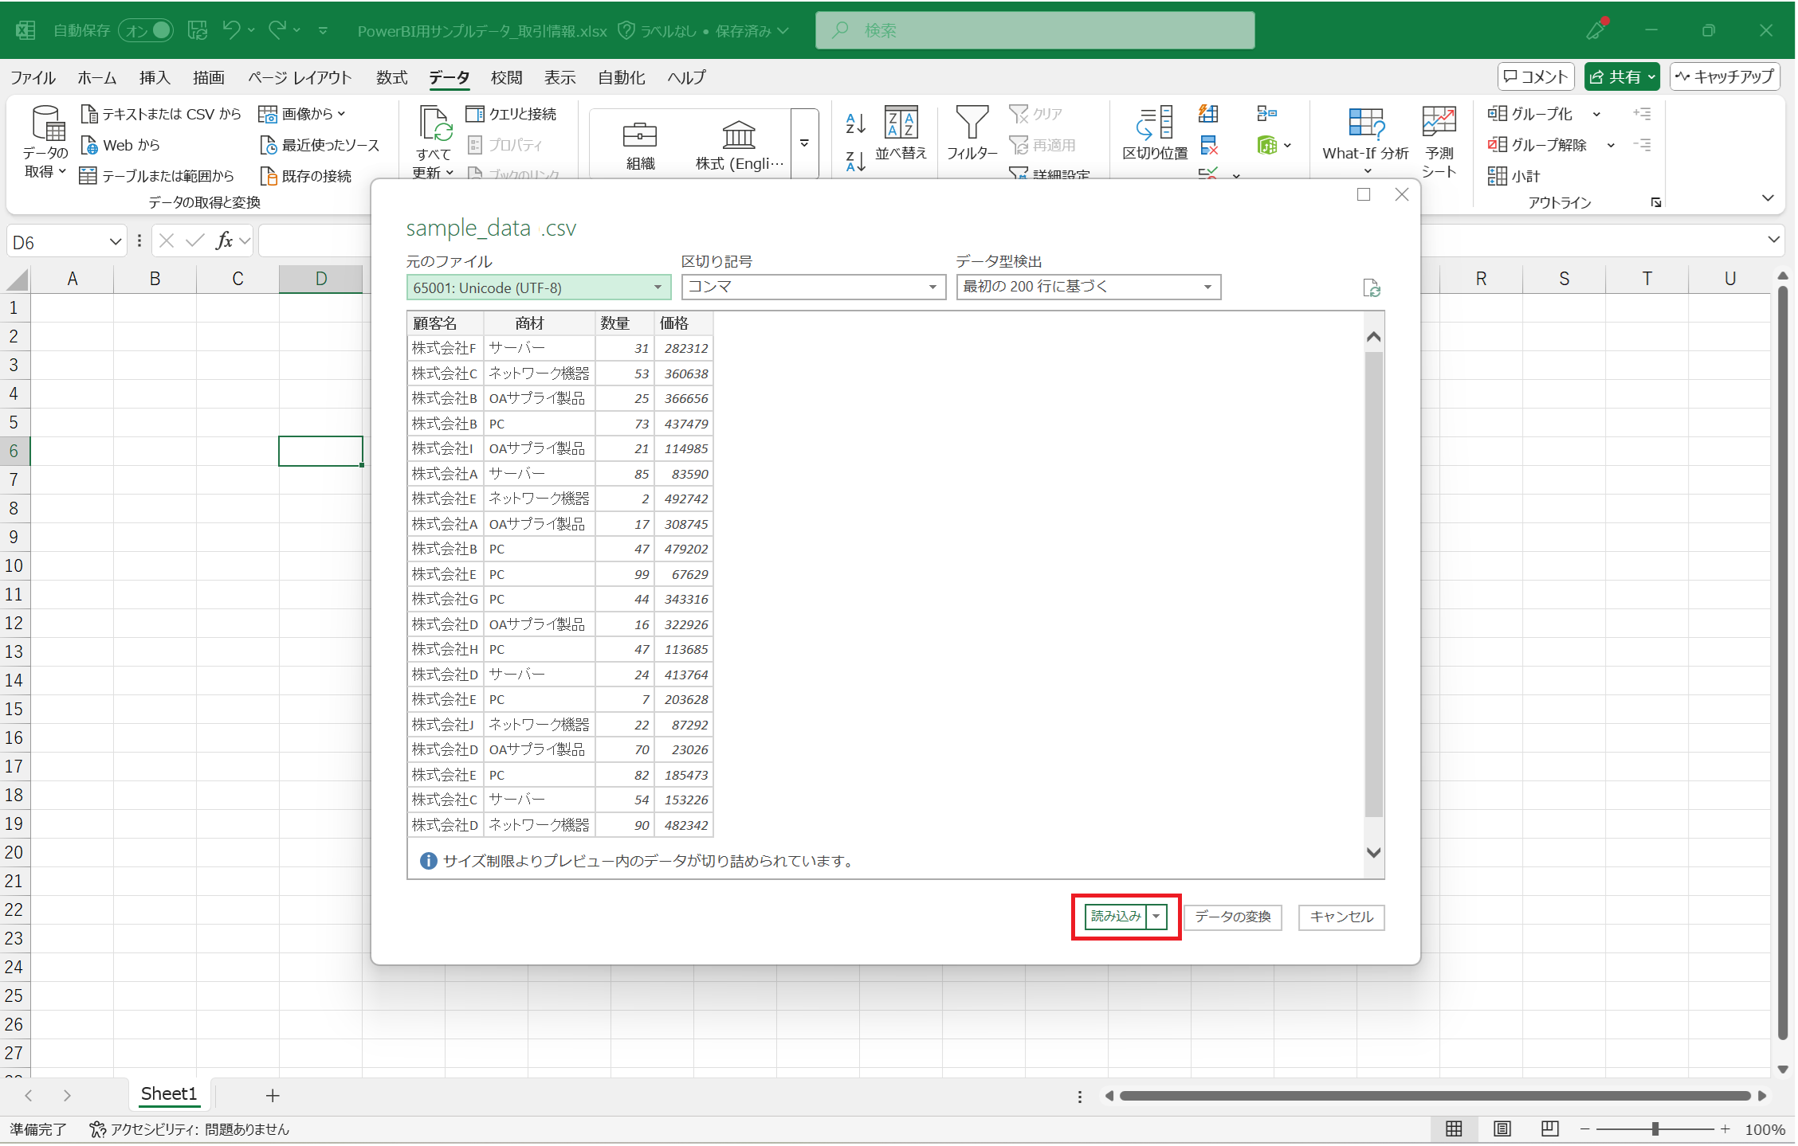Open the Name Box dropdown arrow
The image size is (1798, 1146).
click(x=116, y=241)
